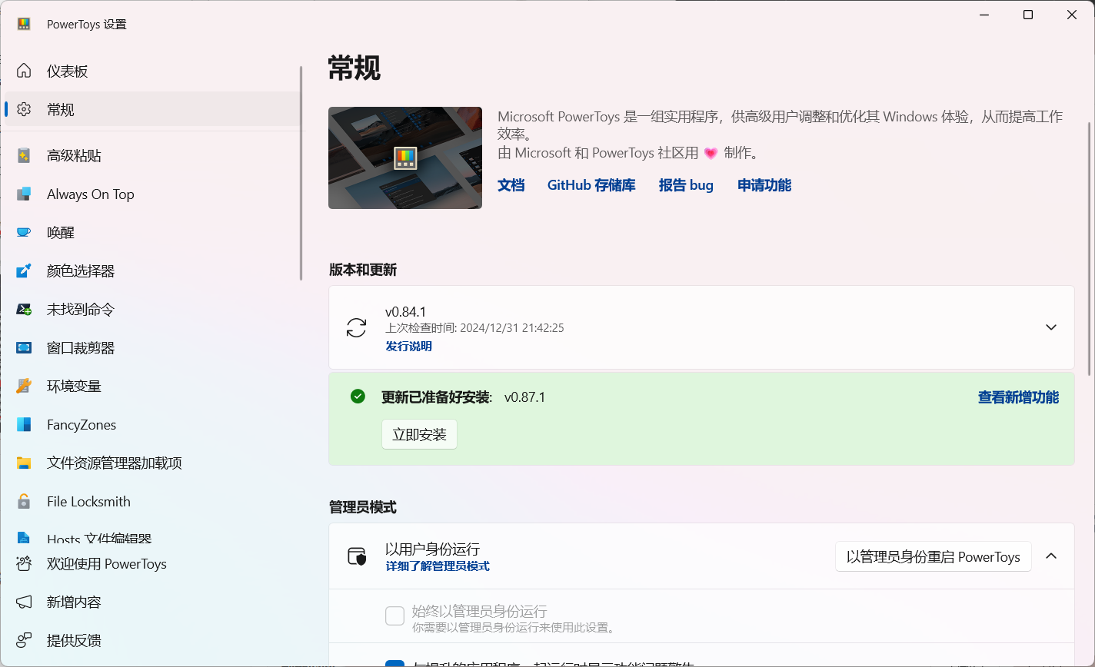Click the sidebar vertical scrollbar
1095x667 pixels.
(301, 173)
